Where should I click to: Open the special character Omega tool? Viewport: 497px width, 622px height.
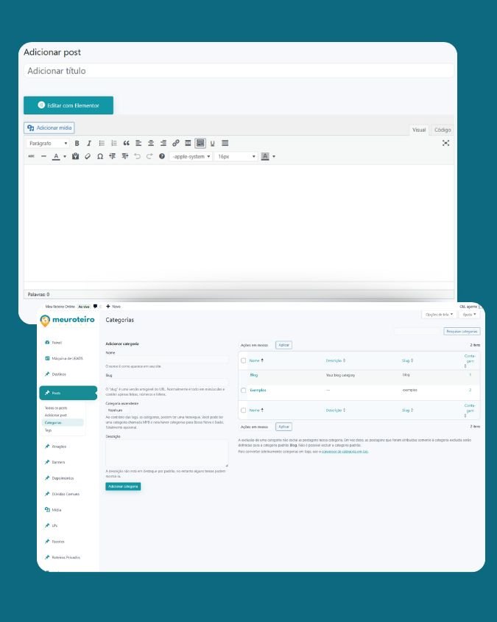tap(100, 156)
